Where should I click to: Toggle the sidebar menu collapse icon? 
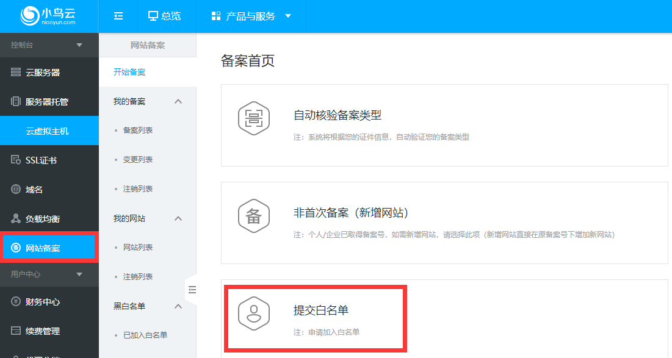tap(118, 16)
